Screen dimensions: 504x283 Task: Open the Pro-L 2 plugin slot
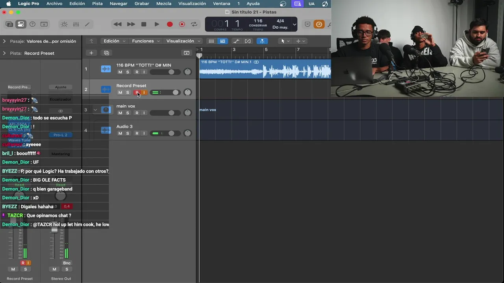click(60, 135)
